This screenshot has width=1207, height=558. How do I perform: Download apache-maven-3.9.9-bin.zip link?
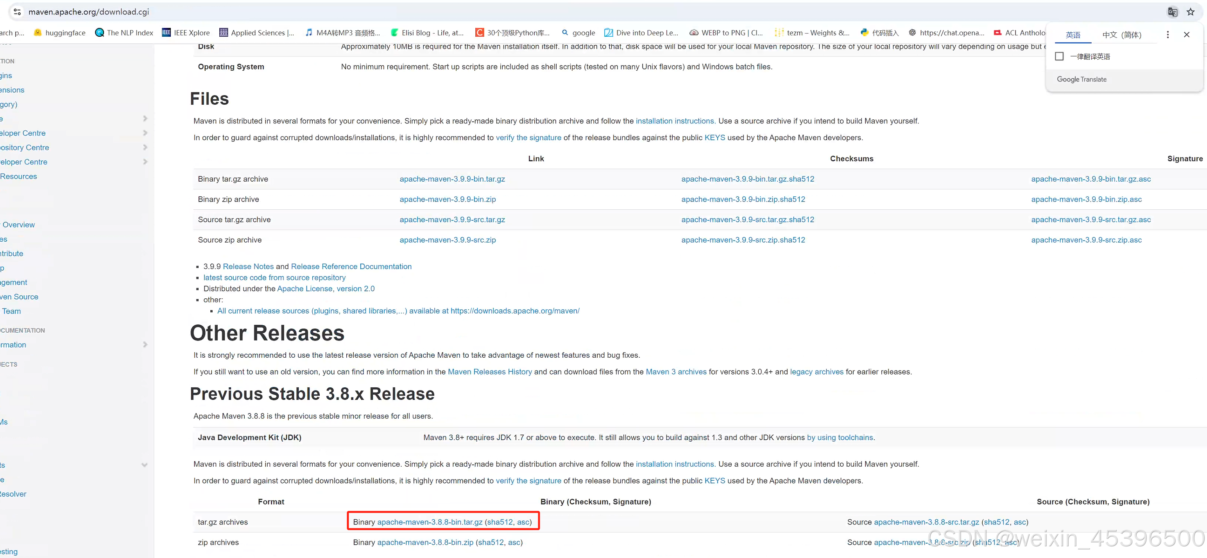point(448,200)
